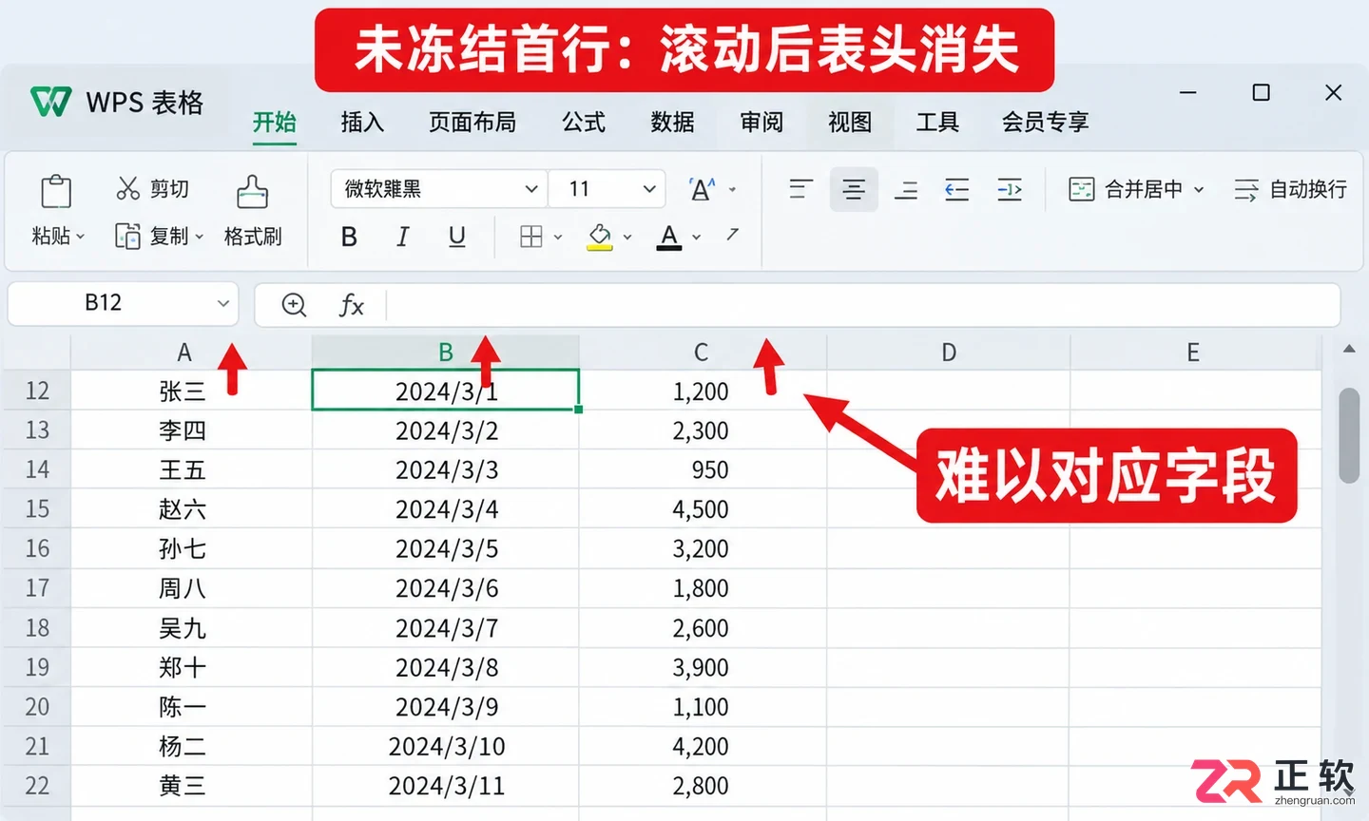Screen dimensions: 1369x821
Task: Click the cell with 2024/3/5
Action: point(446,549)
